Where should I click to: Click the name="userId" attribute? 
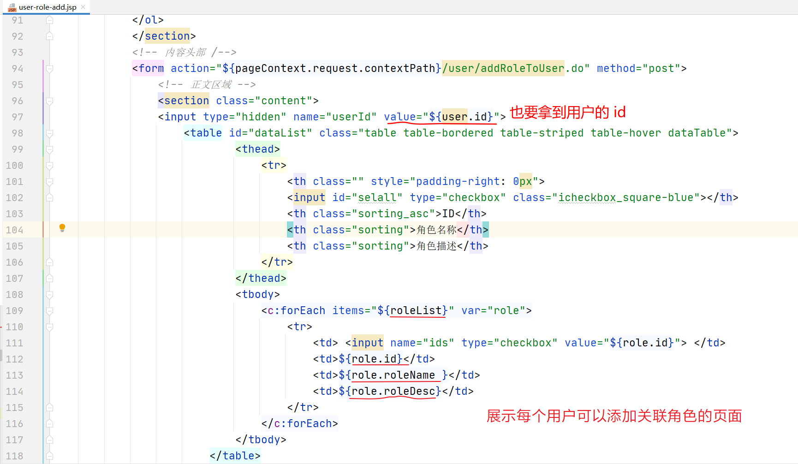click(x=335, y=117)
